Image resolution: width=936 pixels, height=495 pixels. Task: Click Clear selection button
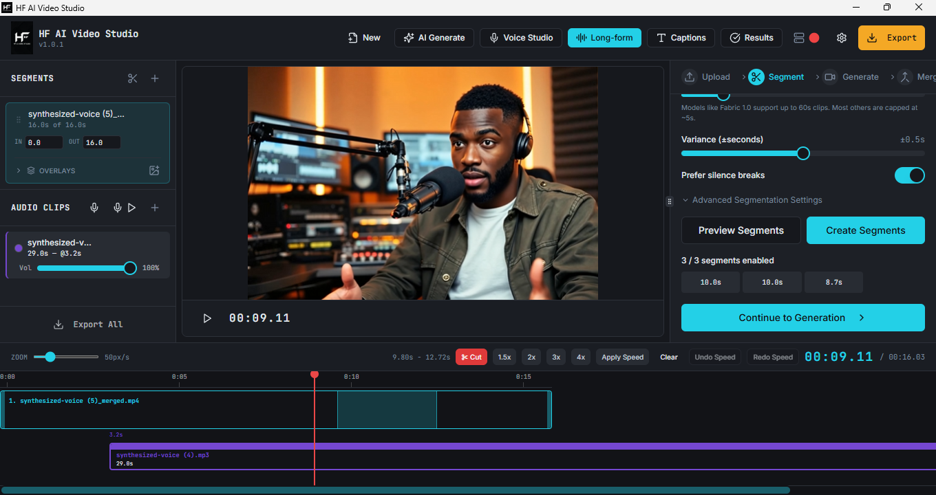(669, 357)
